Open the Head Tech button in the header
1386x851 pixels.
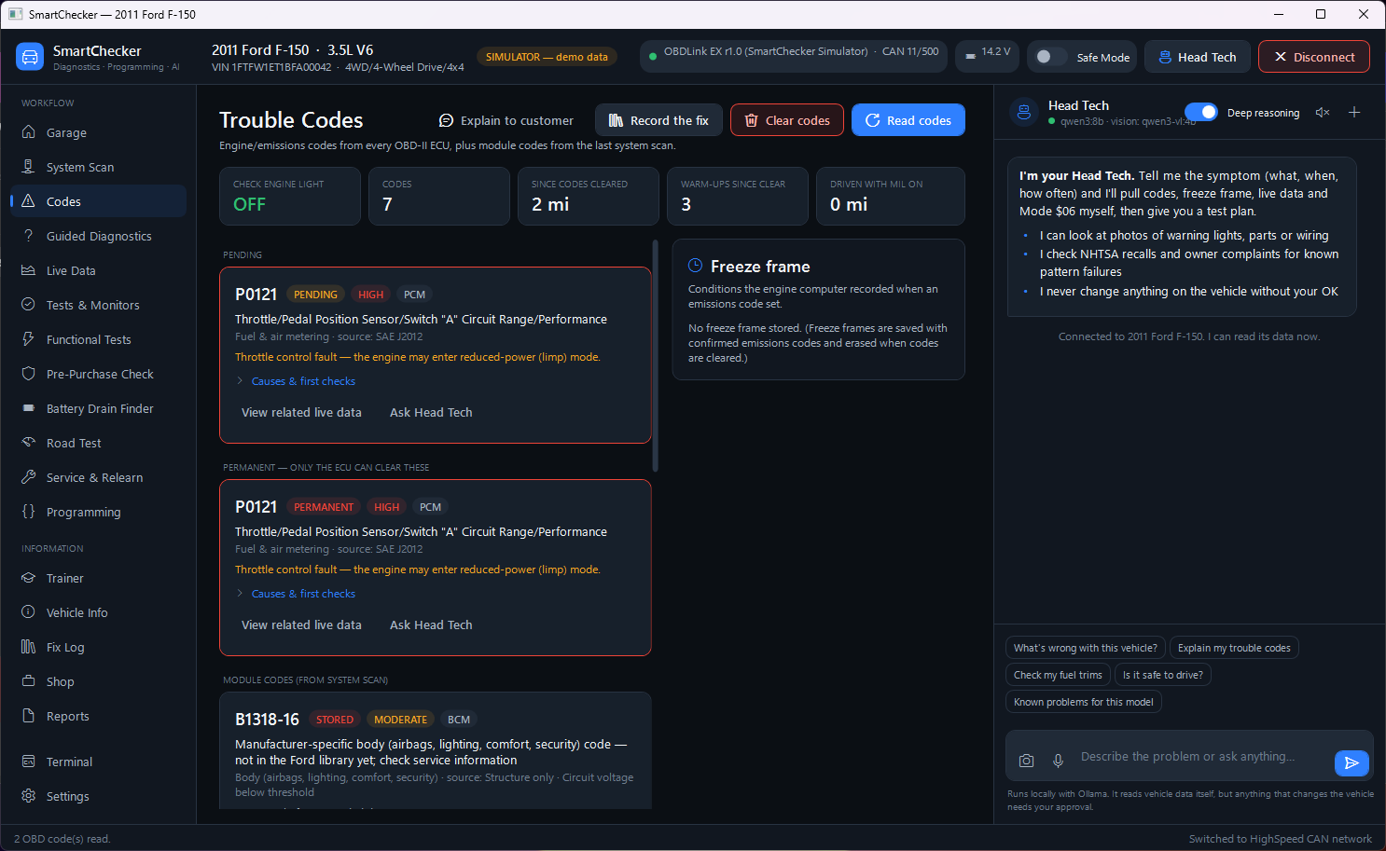click(1198, 57)
